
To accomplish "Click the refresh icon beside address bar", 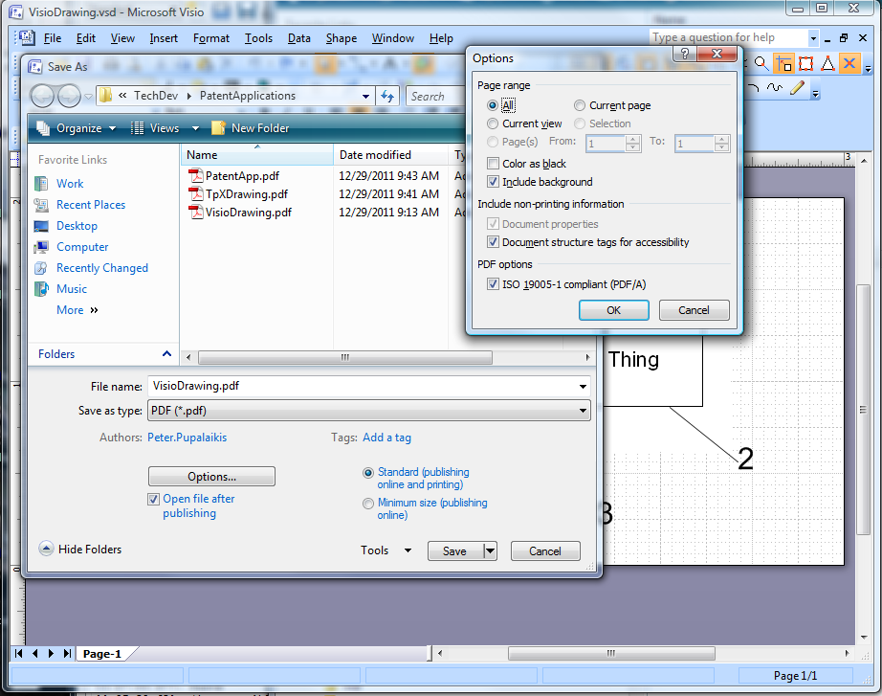I will [x=387, y=96].
